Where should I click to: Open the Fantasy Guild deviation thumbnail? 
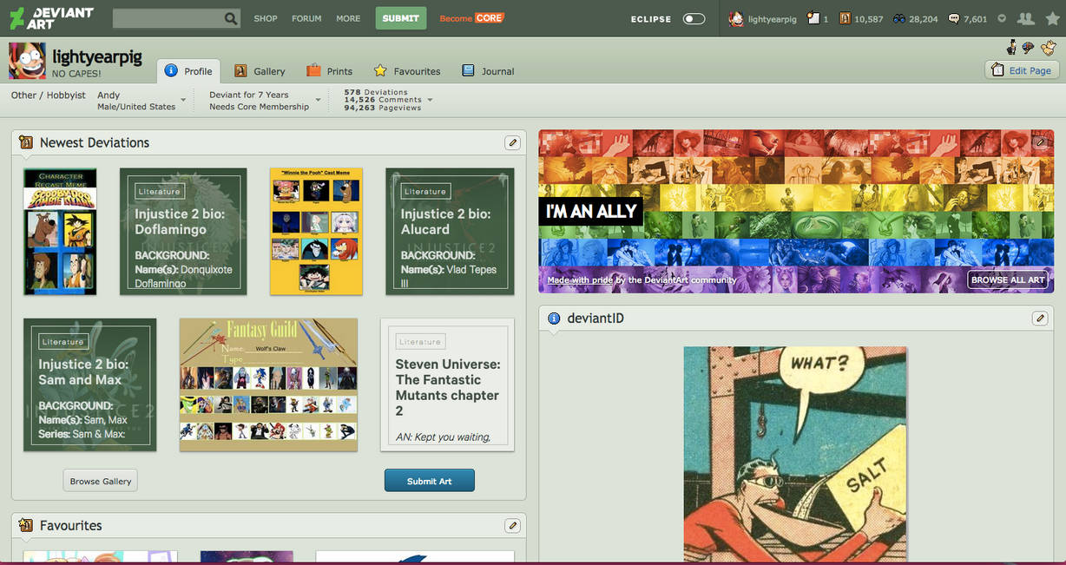[268, 384]
